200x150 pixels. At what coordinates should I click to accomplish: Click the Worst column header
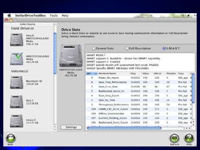pos(159,74)
